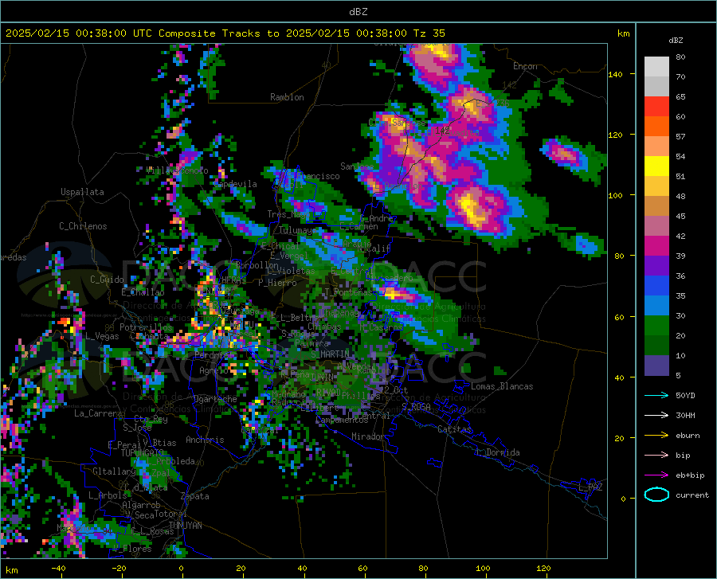The height and width of the screenshot is (579, 717).
Task: Click the 'Tz 35' header value
Action: (429, 33)
